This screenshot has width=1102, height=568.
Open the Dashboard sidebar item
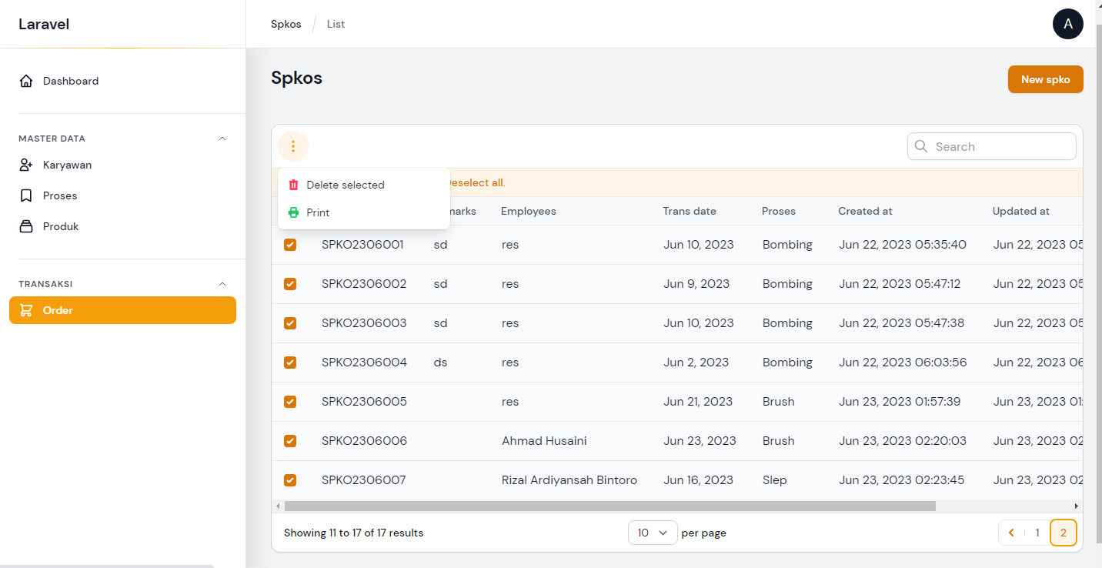pyautogui.click(x=122, y=81)
